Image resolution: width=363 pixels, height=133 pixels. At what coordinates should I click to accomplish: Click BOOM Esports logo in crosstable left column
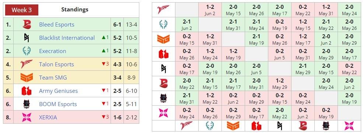[x=164, y=98]
